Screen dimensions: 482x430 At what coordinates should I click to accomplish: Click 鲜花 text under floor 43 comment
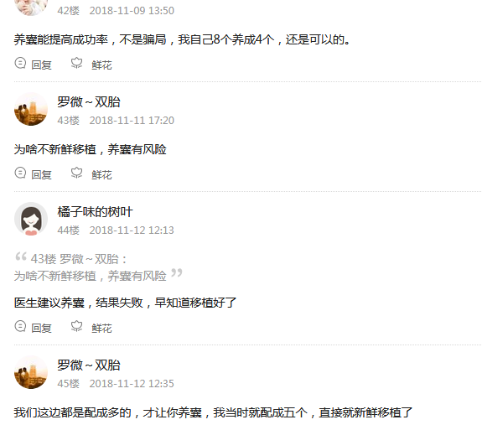click(101, 174)
